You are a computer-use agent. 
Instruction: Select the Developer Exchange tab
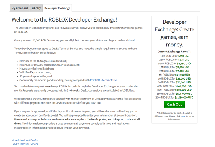(x=57, y=7)
